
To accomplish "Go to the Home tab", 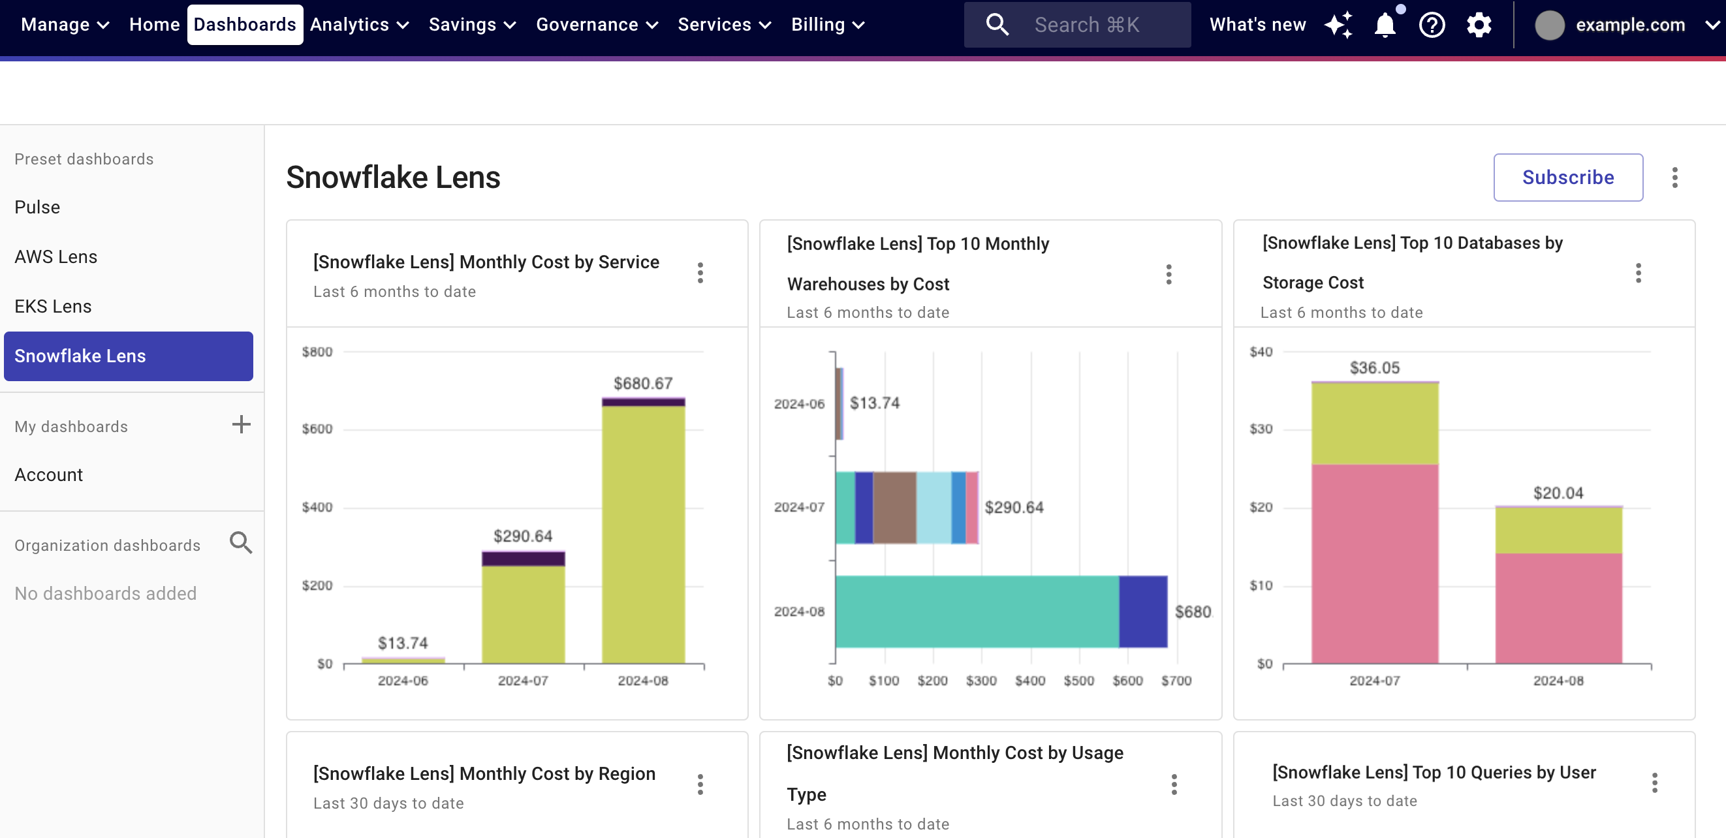I will coord(154,25).
